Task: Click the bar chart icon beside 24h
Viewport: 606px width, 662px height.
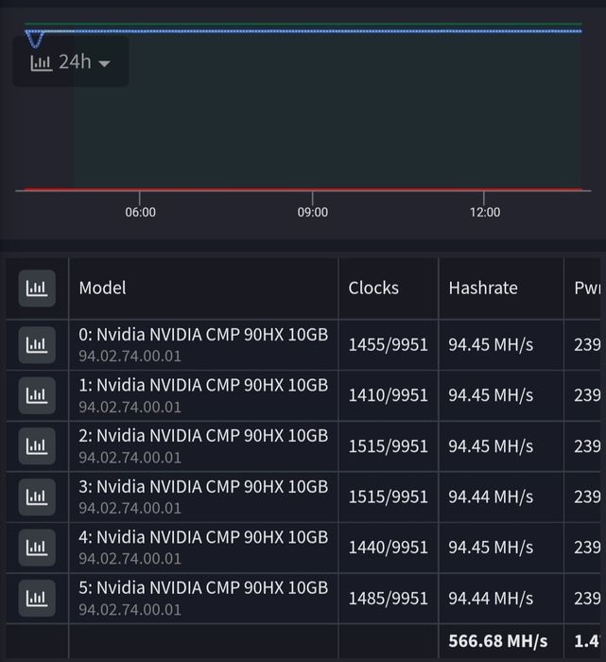Action: point(41,63)
